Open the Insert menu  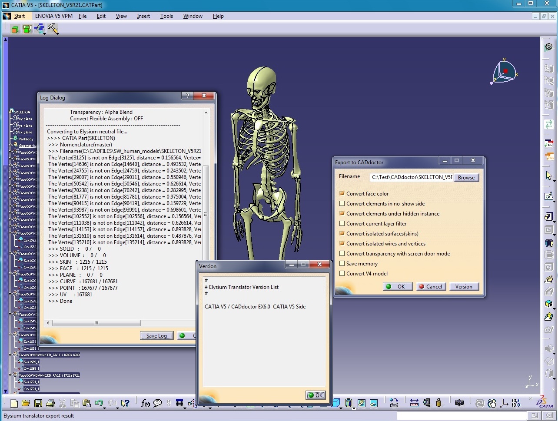click(143, 16)
